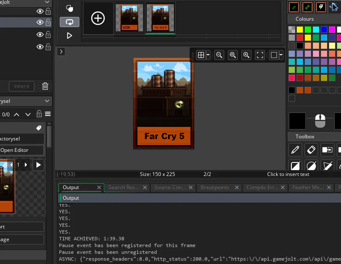This screenshot has width=341, height=264.
Task: Pick the cyan colour swatch
Action: [x=316, y=30]
